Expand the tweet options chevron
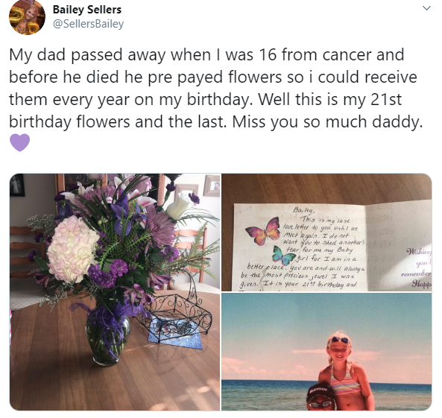The width and height of the screenshot is (442, 418). [427, 8]
